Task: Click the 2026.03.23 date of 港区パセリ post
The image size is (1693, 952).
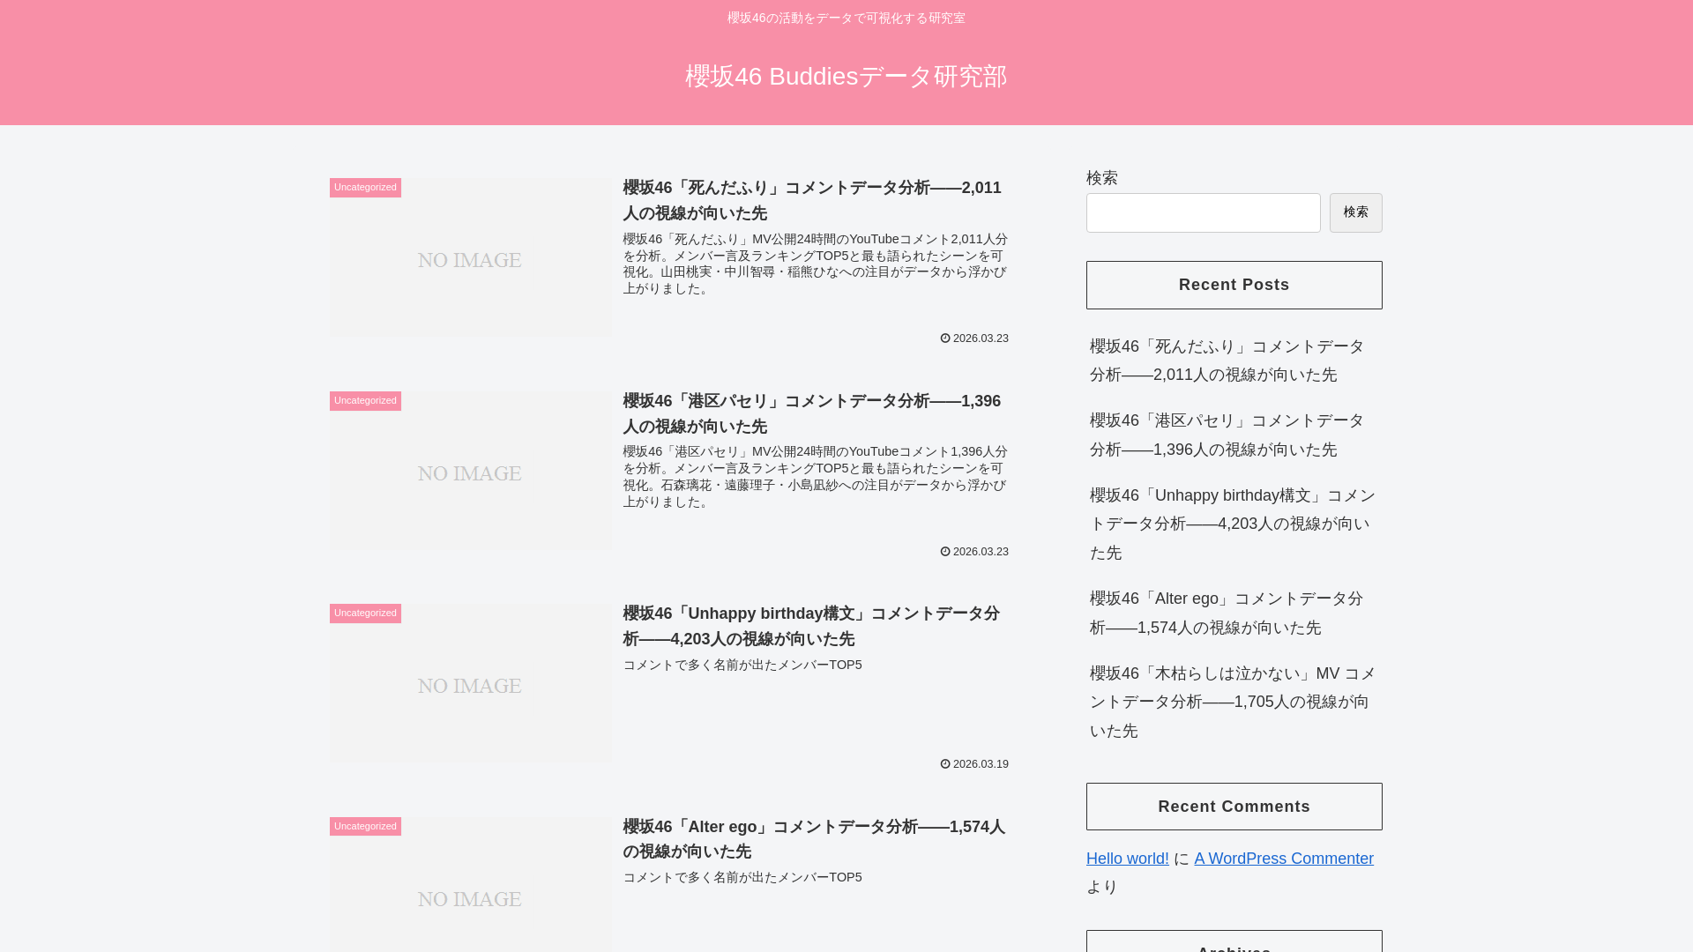Action: pyautogui.click(x=981, y=552)
